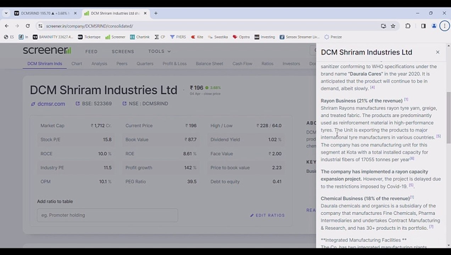The width and height of the screenshot is (451, 255).
Task: Jump to the Ratios section
Action: pyautogui.click(x=267, y=64)
